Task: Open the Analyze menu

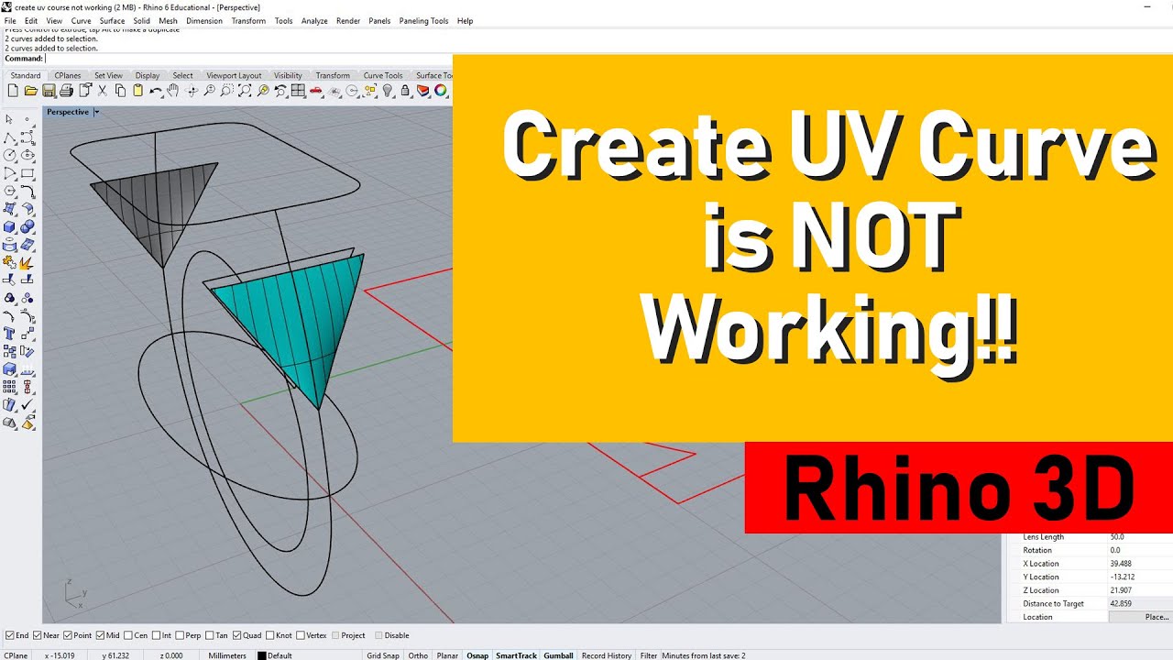Action: click(314, 21)
